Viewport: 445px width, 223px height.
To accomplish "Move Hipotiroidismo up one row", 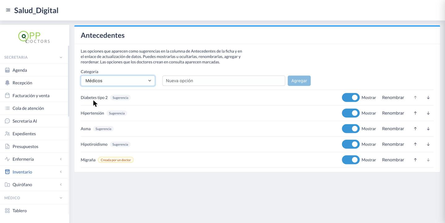I will pyautogui.click(x=415, y=144).
